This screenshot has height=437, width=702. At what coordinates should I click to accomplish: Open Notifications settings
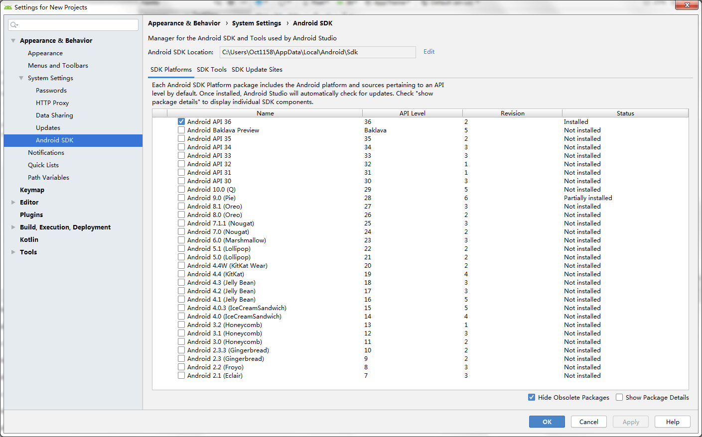click(46, 153)
